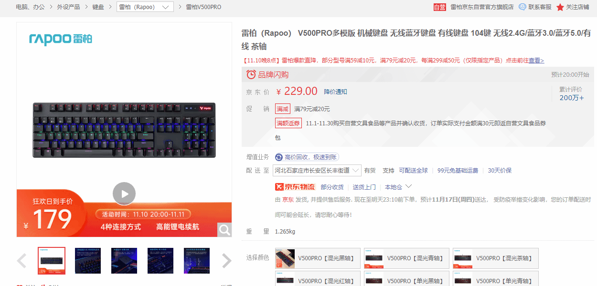Click the 京东物流 logo
597x286 pixels.
[295, 187]
